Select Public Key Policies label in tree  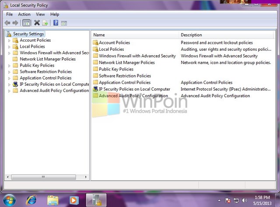click(x=37, y=65)
